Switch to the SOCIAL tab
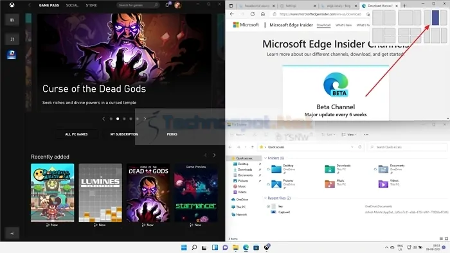Viewport: 450px width, 253px height. click(72, 5)
